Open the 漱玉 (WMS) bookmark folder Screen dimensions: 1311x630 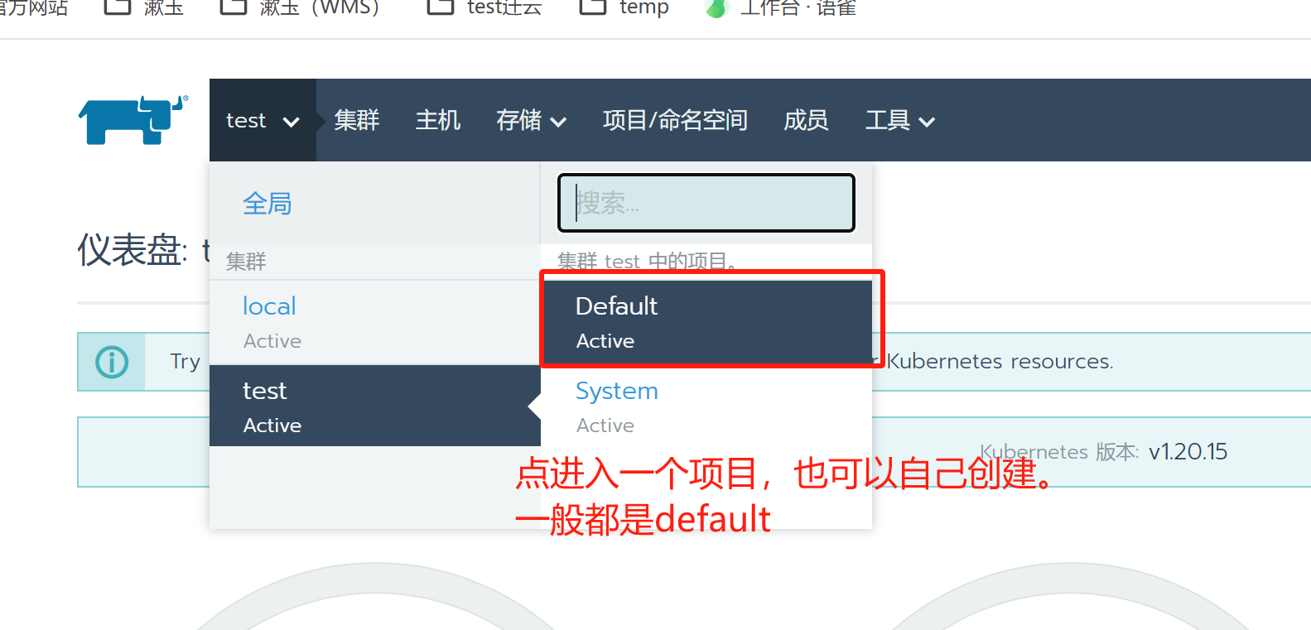(300, 7)
